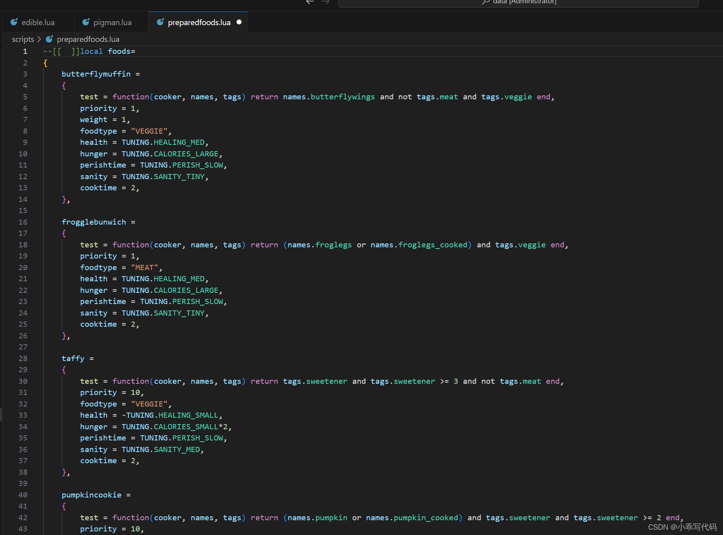Click -TUNING.HEALING_SMALL on line 33
Screen dimensions: 723x535
170,415
